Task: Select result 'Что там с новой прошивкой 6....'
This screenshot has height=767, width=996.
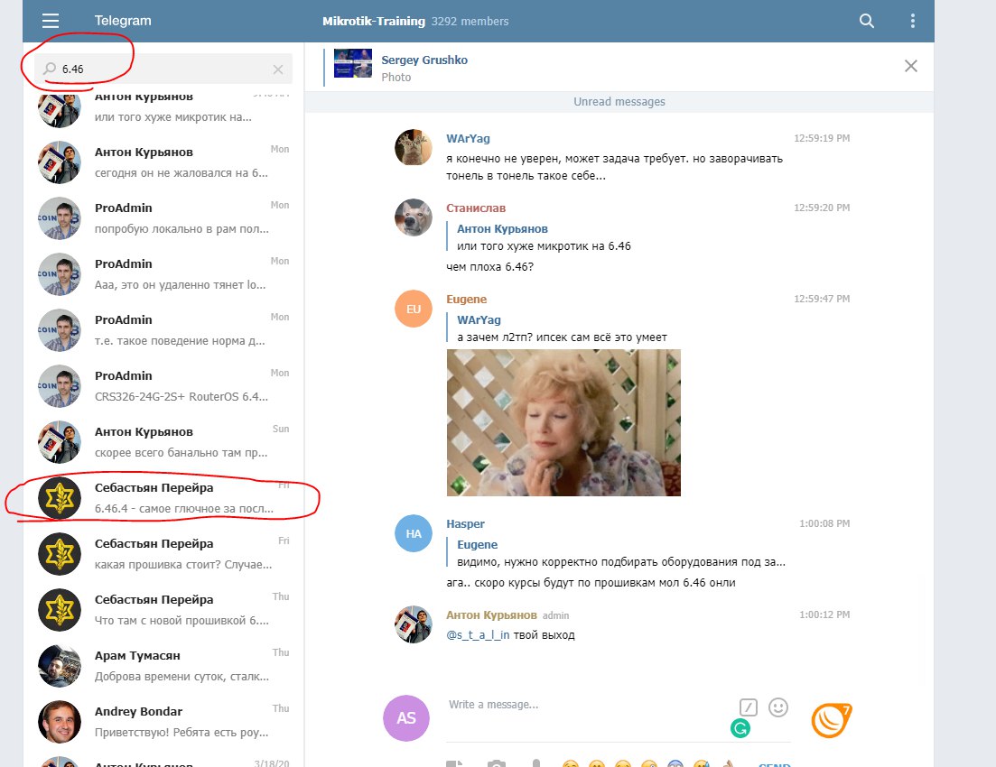Action: click(x=163, y=609)
